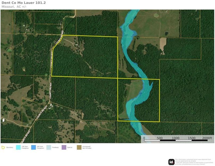Click the yellow Boundary legend icon

3,147
